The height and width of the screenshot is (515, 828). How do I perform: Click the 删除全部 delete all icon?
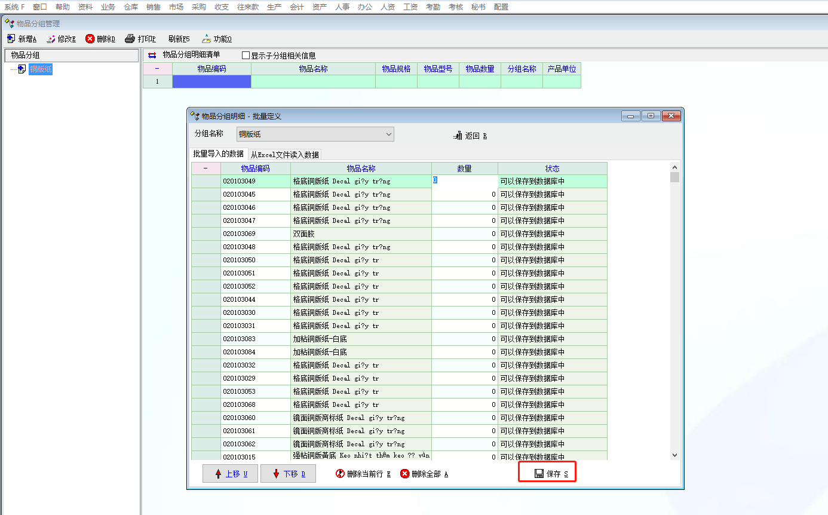click(405, 474)
